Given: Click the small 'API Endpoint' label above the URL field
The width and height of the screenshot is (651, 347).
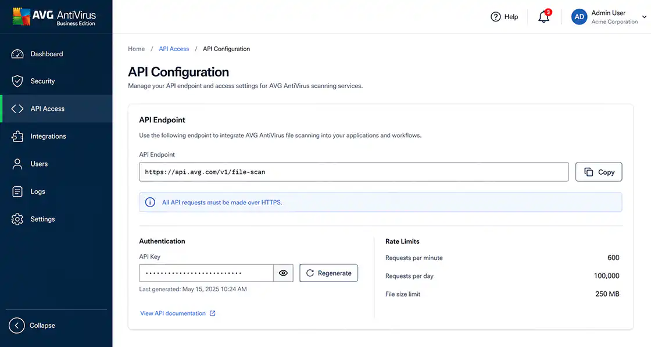Looking at the screenshot, I should click(x=157, y=154).
